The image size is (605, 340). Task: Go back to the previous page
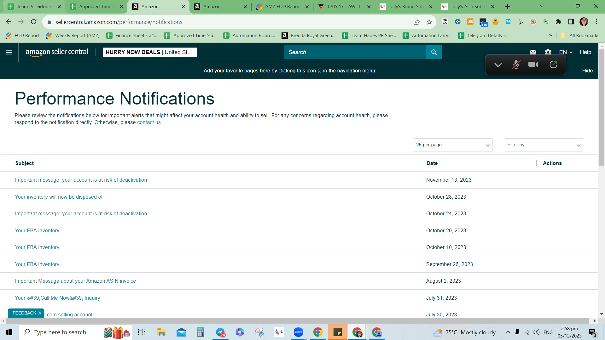pos(9,22)
